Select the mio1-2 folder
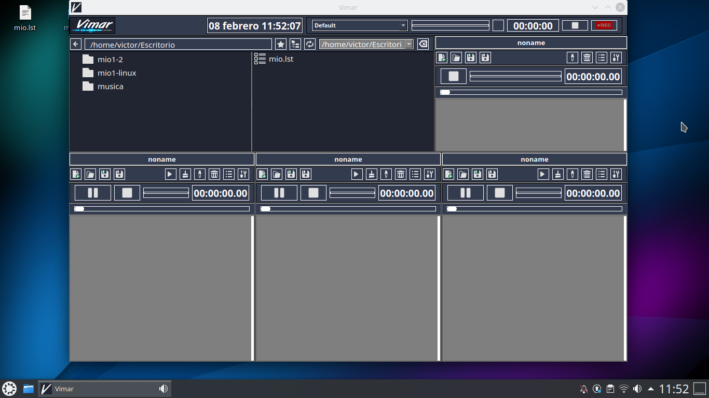 [x=103, y=60]
